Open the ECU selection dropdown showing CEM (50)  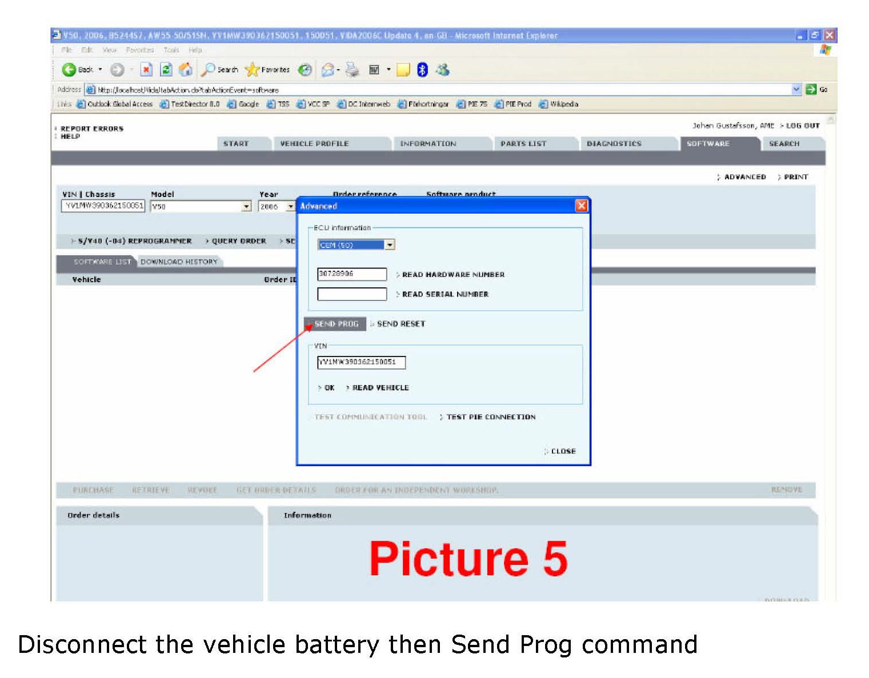390,245
